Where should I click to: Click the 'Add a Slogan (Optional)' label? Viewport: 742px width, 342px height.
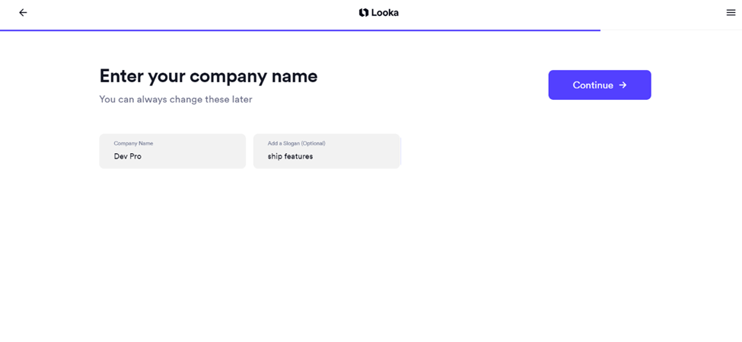[296, 143]
